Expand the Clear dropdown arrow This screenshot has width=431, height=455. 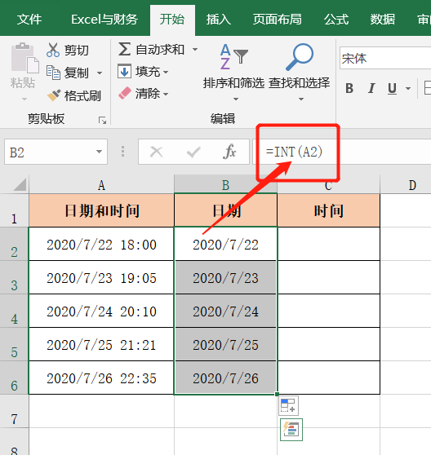point(166,94)
